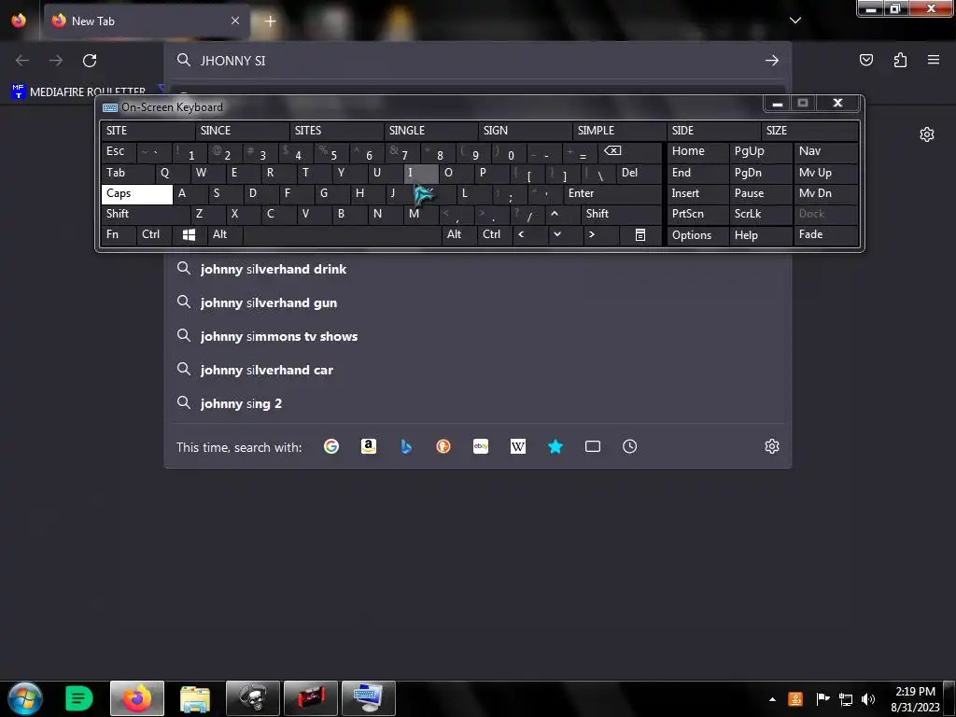Click the Firefox taskbar icon
Screen dimensions: 956x717
(137, 698)
